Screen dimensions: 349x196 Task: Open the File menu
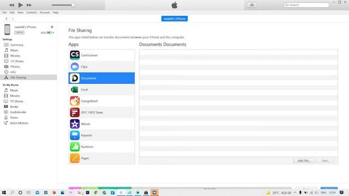click(x=4, y=13)
